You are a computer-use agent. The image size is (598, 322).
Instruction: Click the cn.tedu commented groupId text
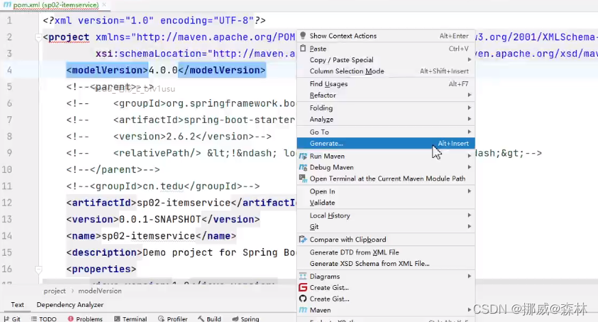click(x=163, y=186)
